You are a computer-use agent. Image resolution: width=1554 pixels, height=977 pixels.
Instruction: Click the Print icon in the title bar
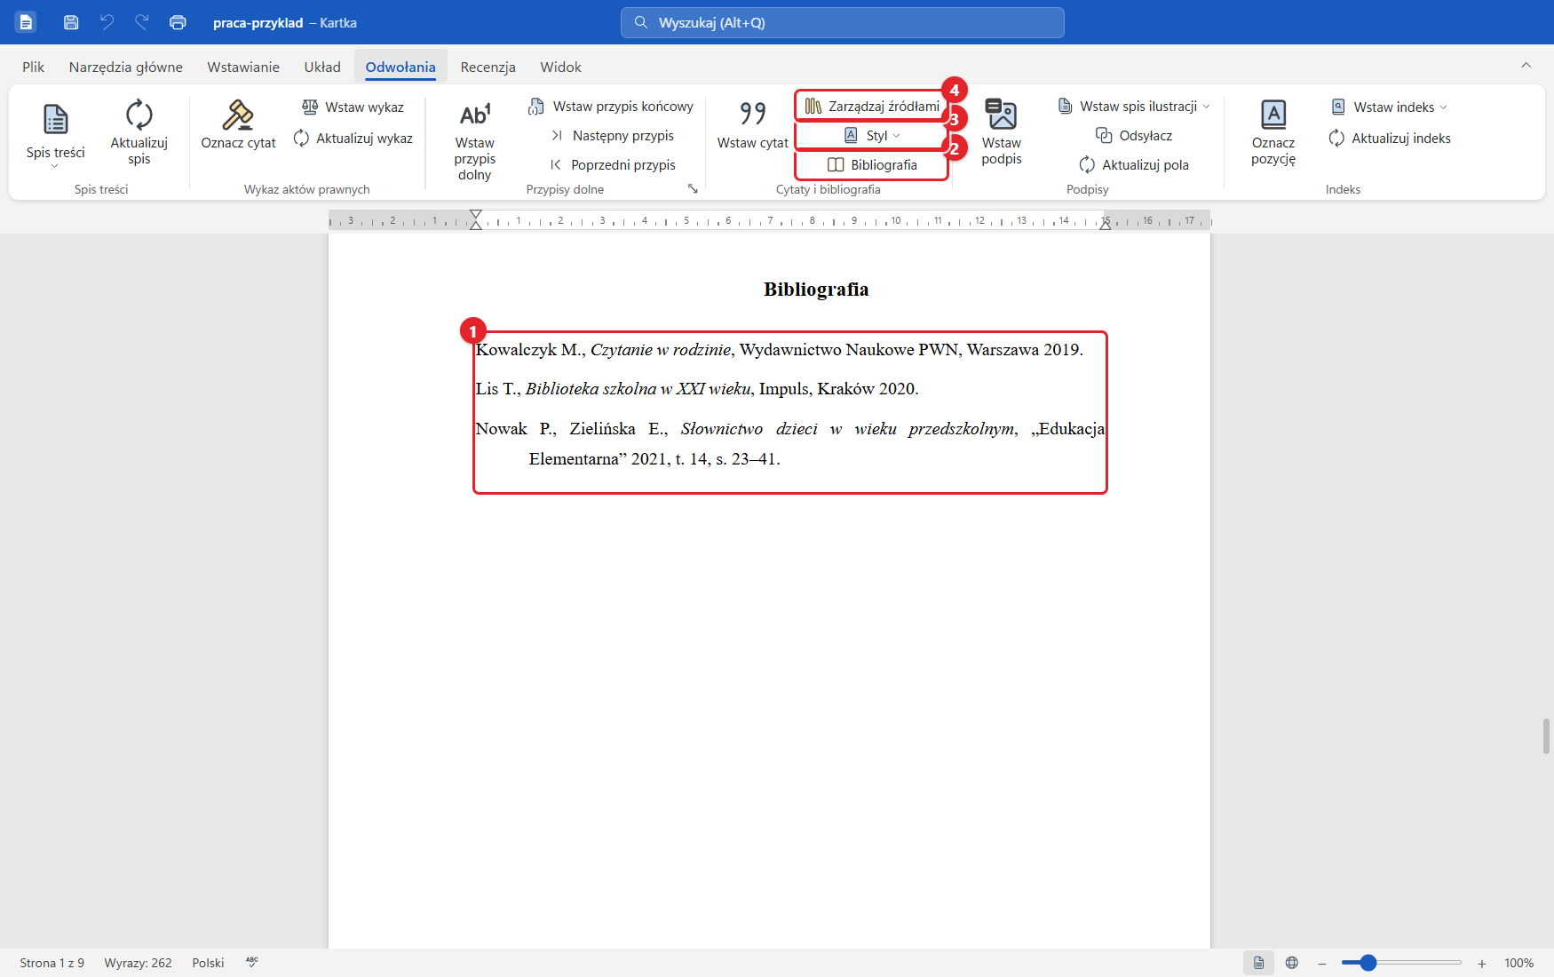pyautogui.click(x=178, y=22)
